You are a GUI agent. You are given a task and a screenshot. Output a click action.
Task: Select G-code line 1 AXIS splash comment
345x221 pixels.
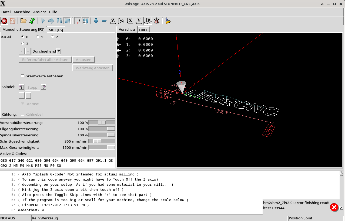[x=78, y=174]
